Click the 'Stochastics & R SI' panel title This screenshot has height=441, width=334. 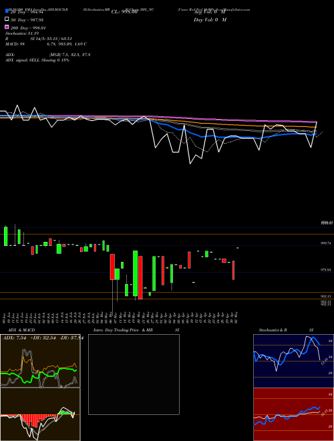286,330
